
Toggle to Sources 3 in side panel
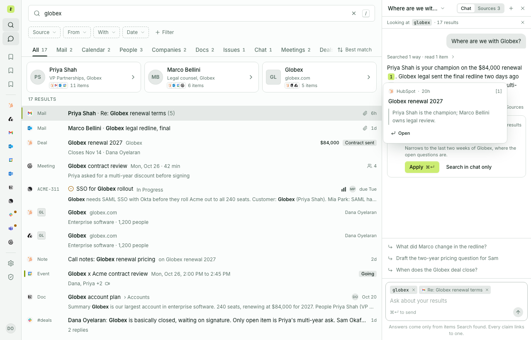coord(489,8)
